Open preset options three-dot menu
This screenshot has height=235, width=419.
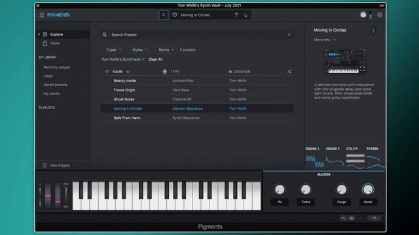pyautogui.click(x=373, y=31)
